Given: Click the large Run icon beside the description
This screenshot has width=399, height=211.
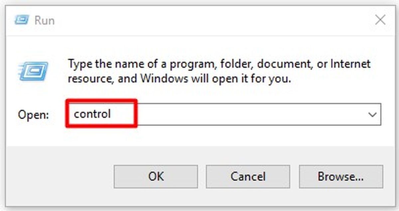Looking at the screenshot, I should (x=34, y=71).
